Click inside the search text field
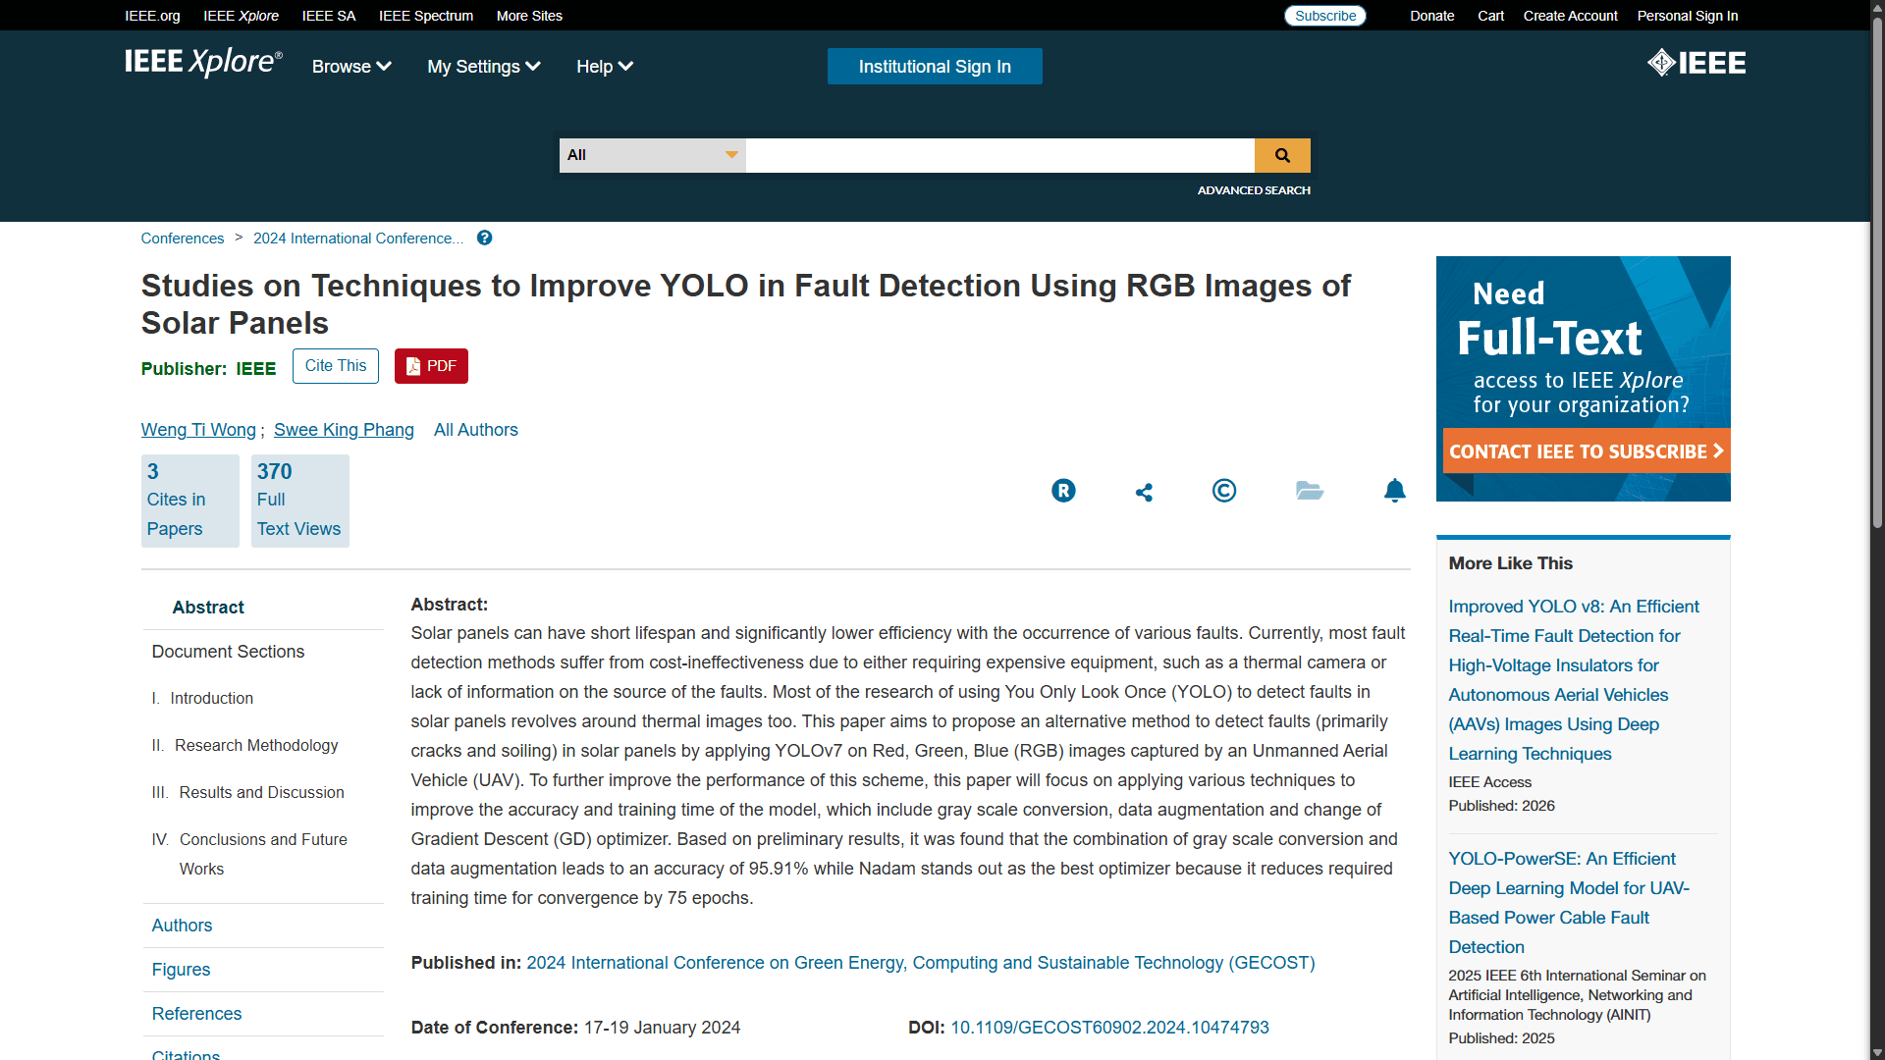Image resolution: width=1885 pixels, height=1060 pixels. [x=999, y=155]
